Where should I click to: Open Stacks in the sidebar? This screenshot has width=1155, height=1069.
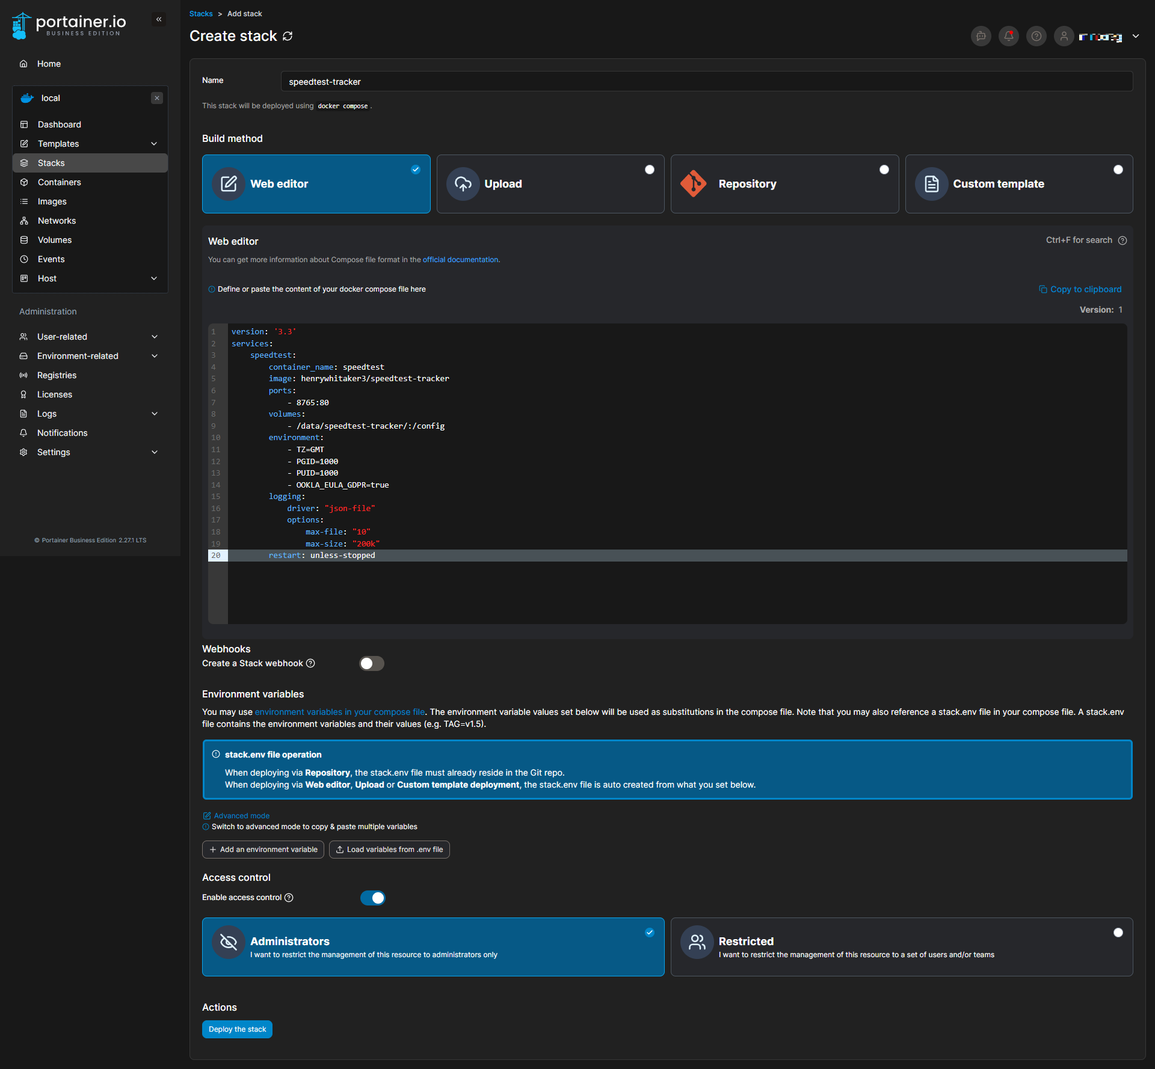coord(90,163)
